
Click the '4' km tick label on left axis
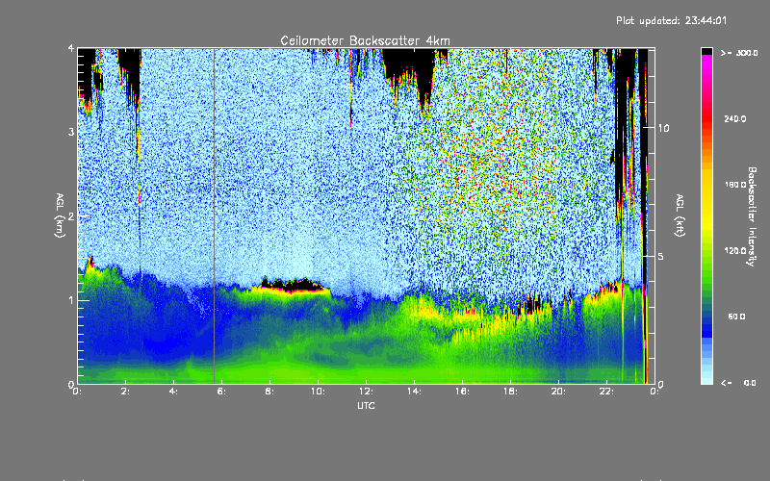[71, 49]
